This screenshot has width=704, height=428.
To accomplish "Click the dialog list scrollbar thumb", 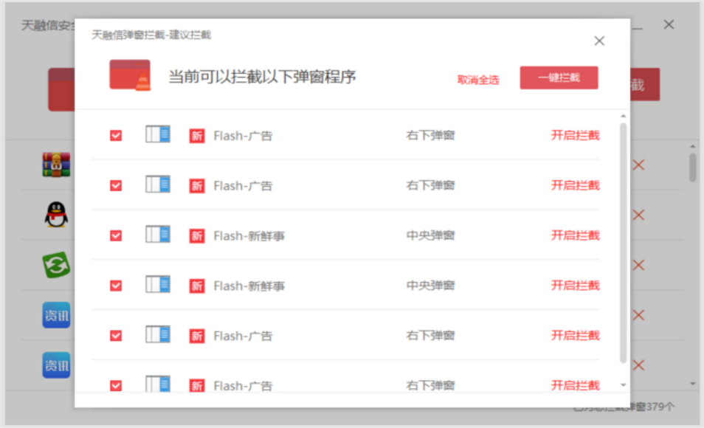I will (623, 244).
